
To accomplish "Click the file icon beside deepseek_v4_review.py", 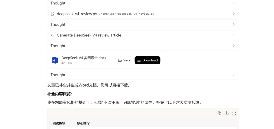I will tap(53, 14).
